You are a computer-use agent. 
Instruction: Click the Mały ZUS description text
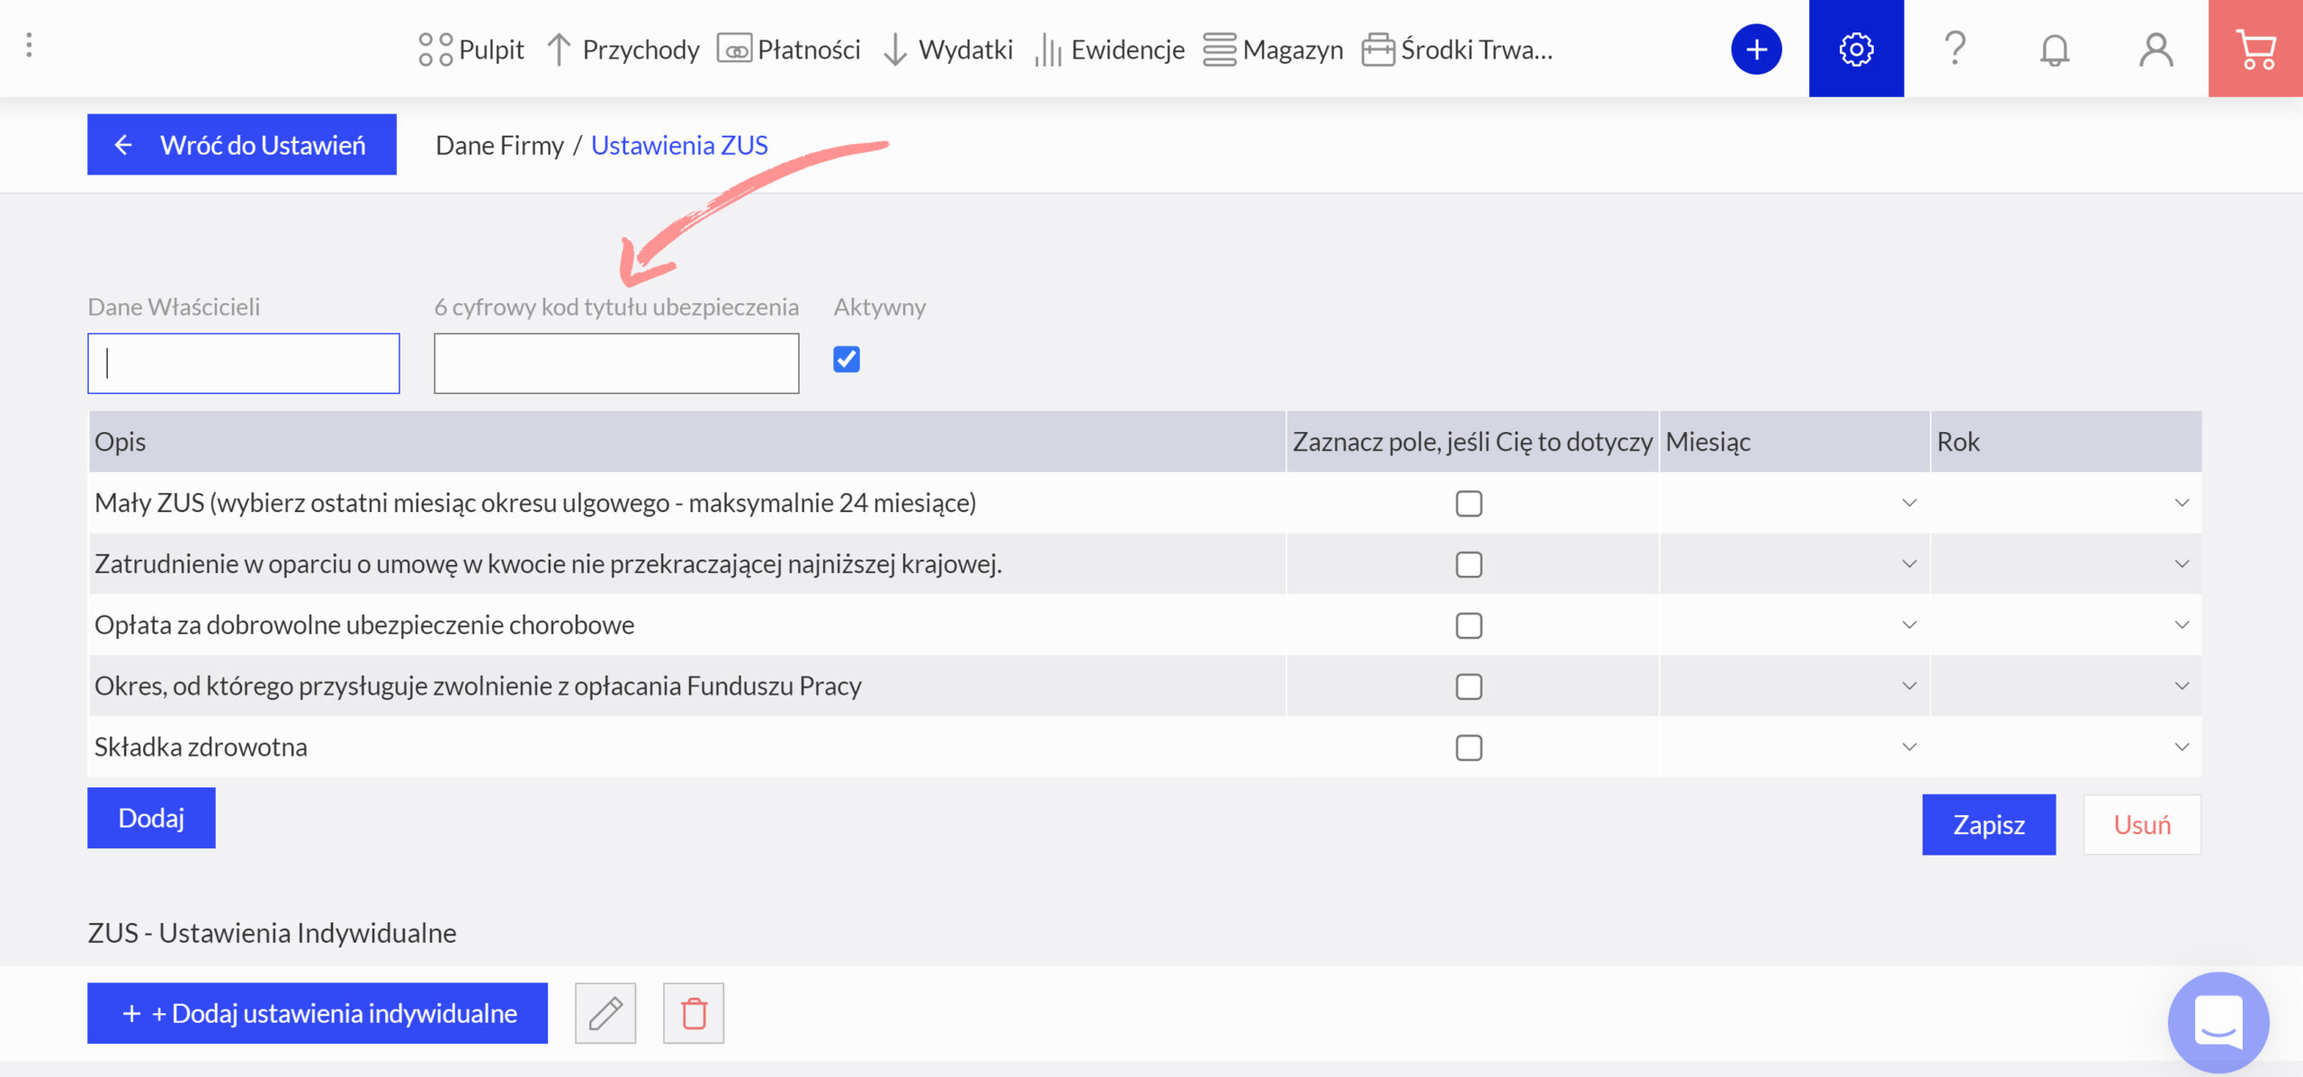[535, 503]
